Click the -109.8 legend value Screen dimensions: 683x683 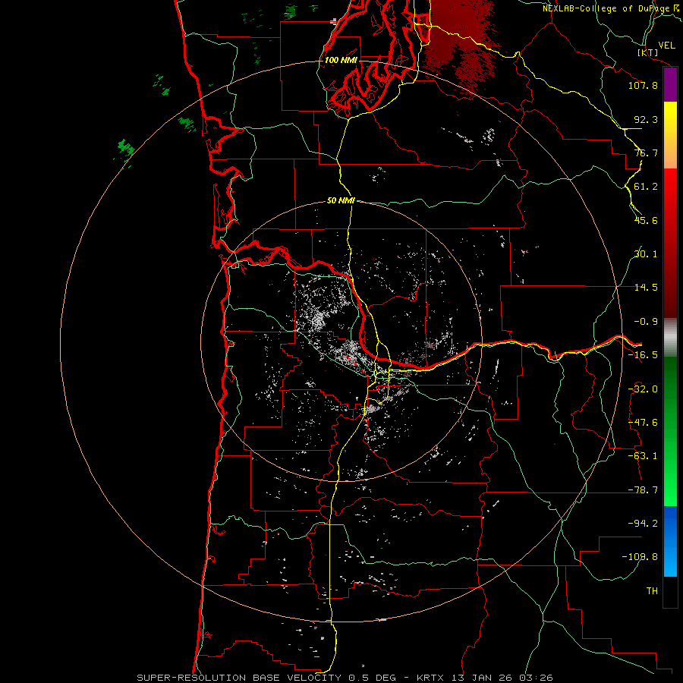pos(640,557)
